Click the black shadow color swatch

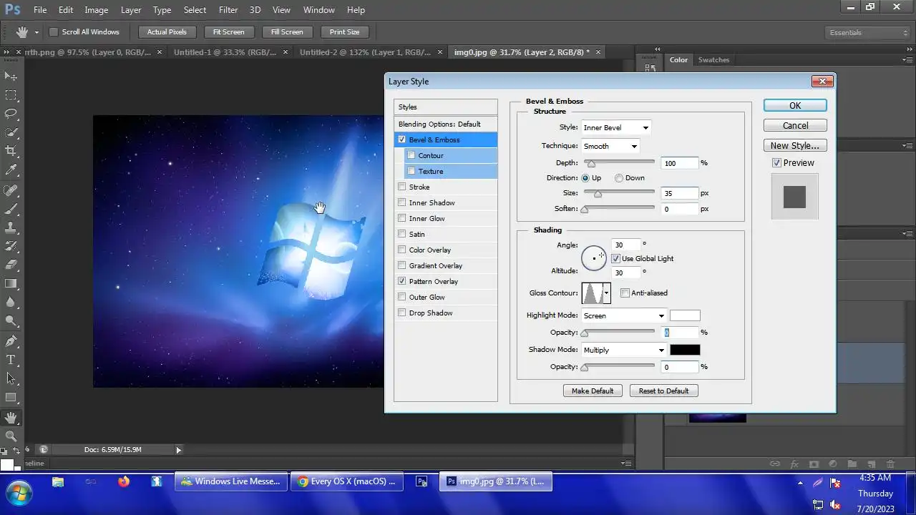tap(685, 350)
